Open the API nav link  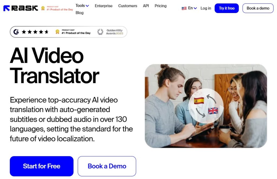pos(146,6)
